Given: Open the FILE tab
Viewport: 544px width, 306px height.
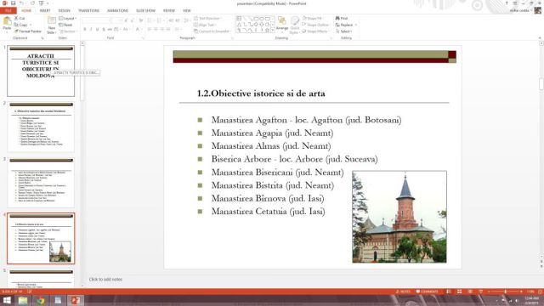Looking at the screenshot, I should (8, 11).
